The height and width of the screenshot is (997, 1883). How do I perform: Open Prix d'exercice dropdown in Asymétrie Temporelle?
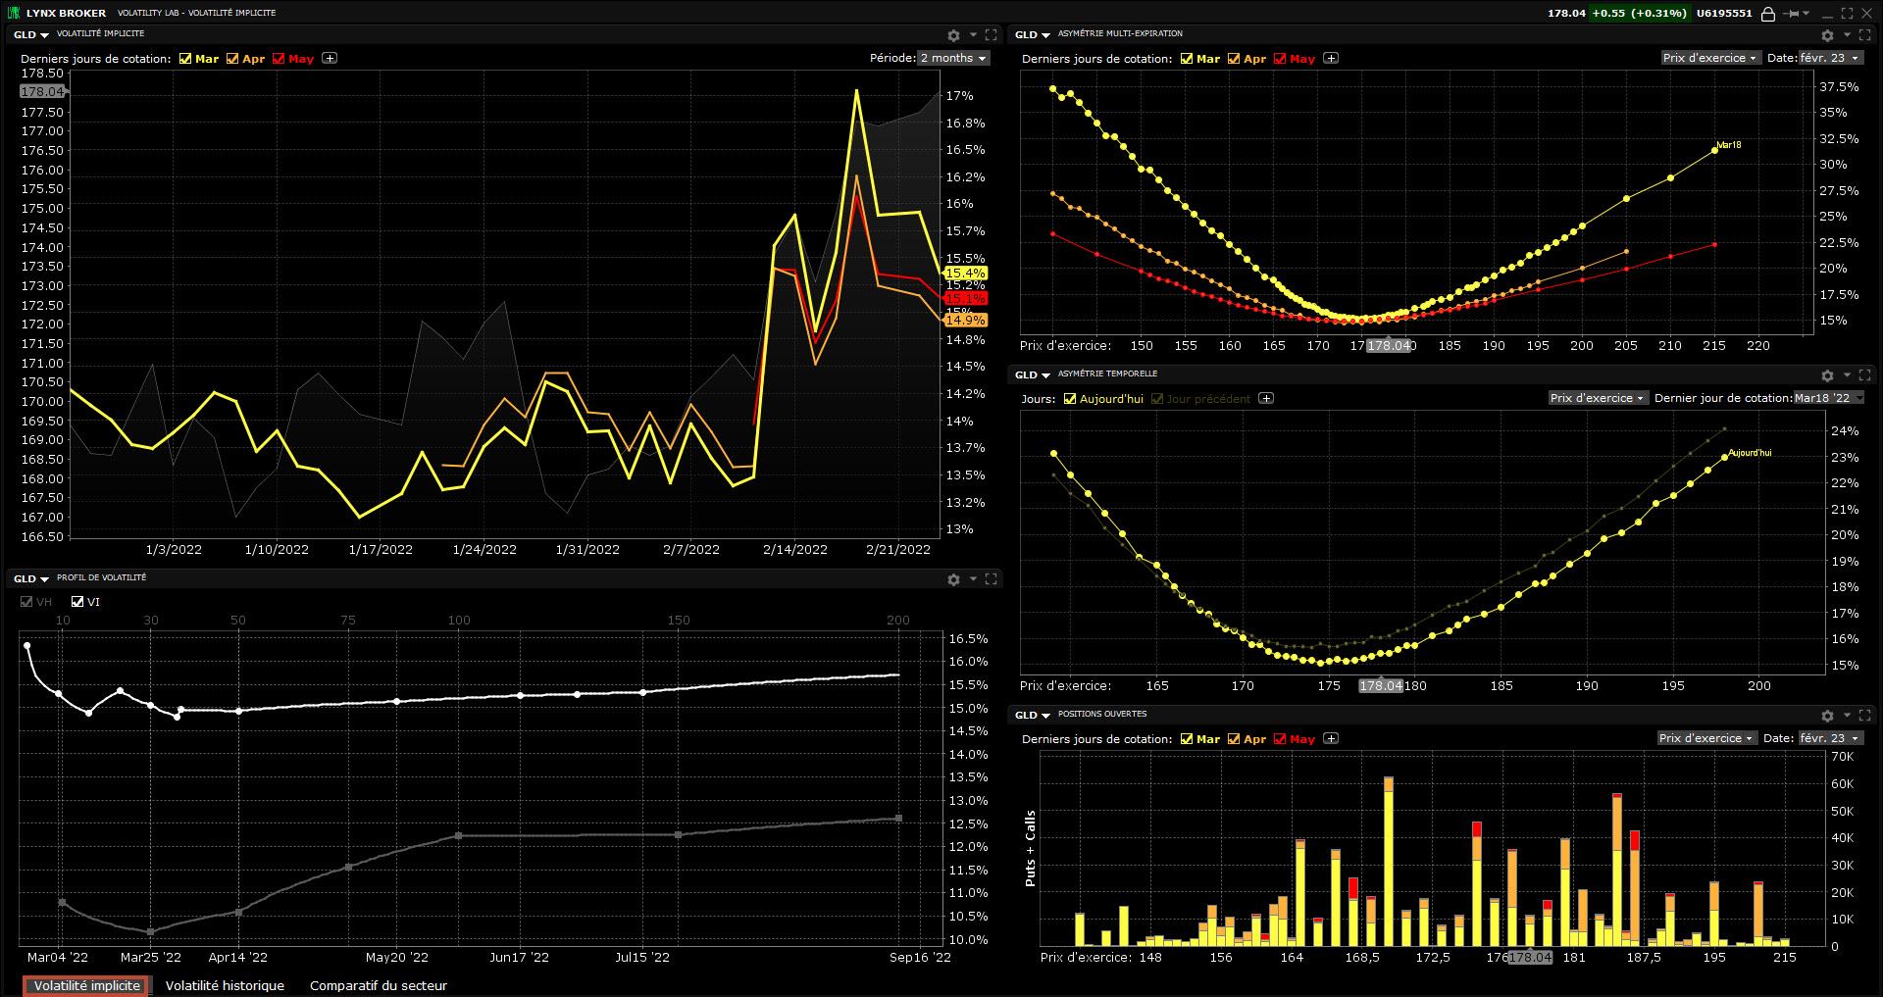click(1598, 398)
